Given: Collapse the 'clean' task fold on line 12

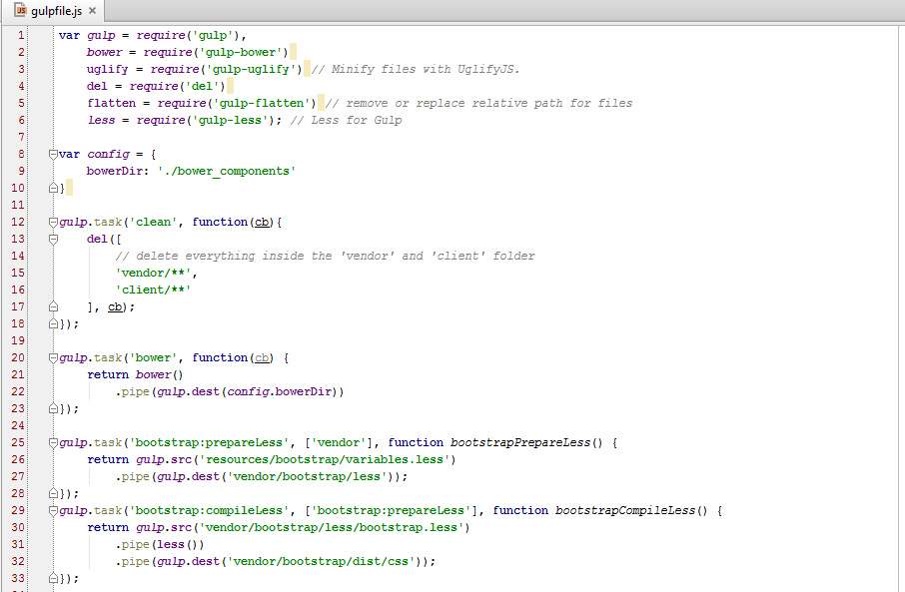Looking at the screenshot, I should pyautogui.click(x=53, y=223).
